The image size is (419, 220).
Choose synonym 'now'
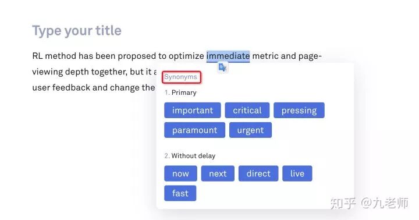point(180,173)
